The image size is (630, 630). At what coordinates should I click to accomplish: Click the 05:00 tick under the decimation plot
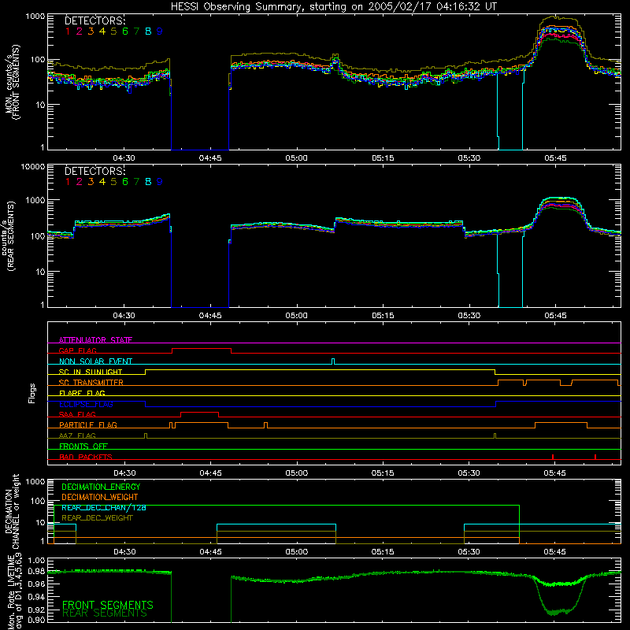coord(297,552)
